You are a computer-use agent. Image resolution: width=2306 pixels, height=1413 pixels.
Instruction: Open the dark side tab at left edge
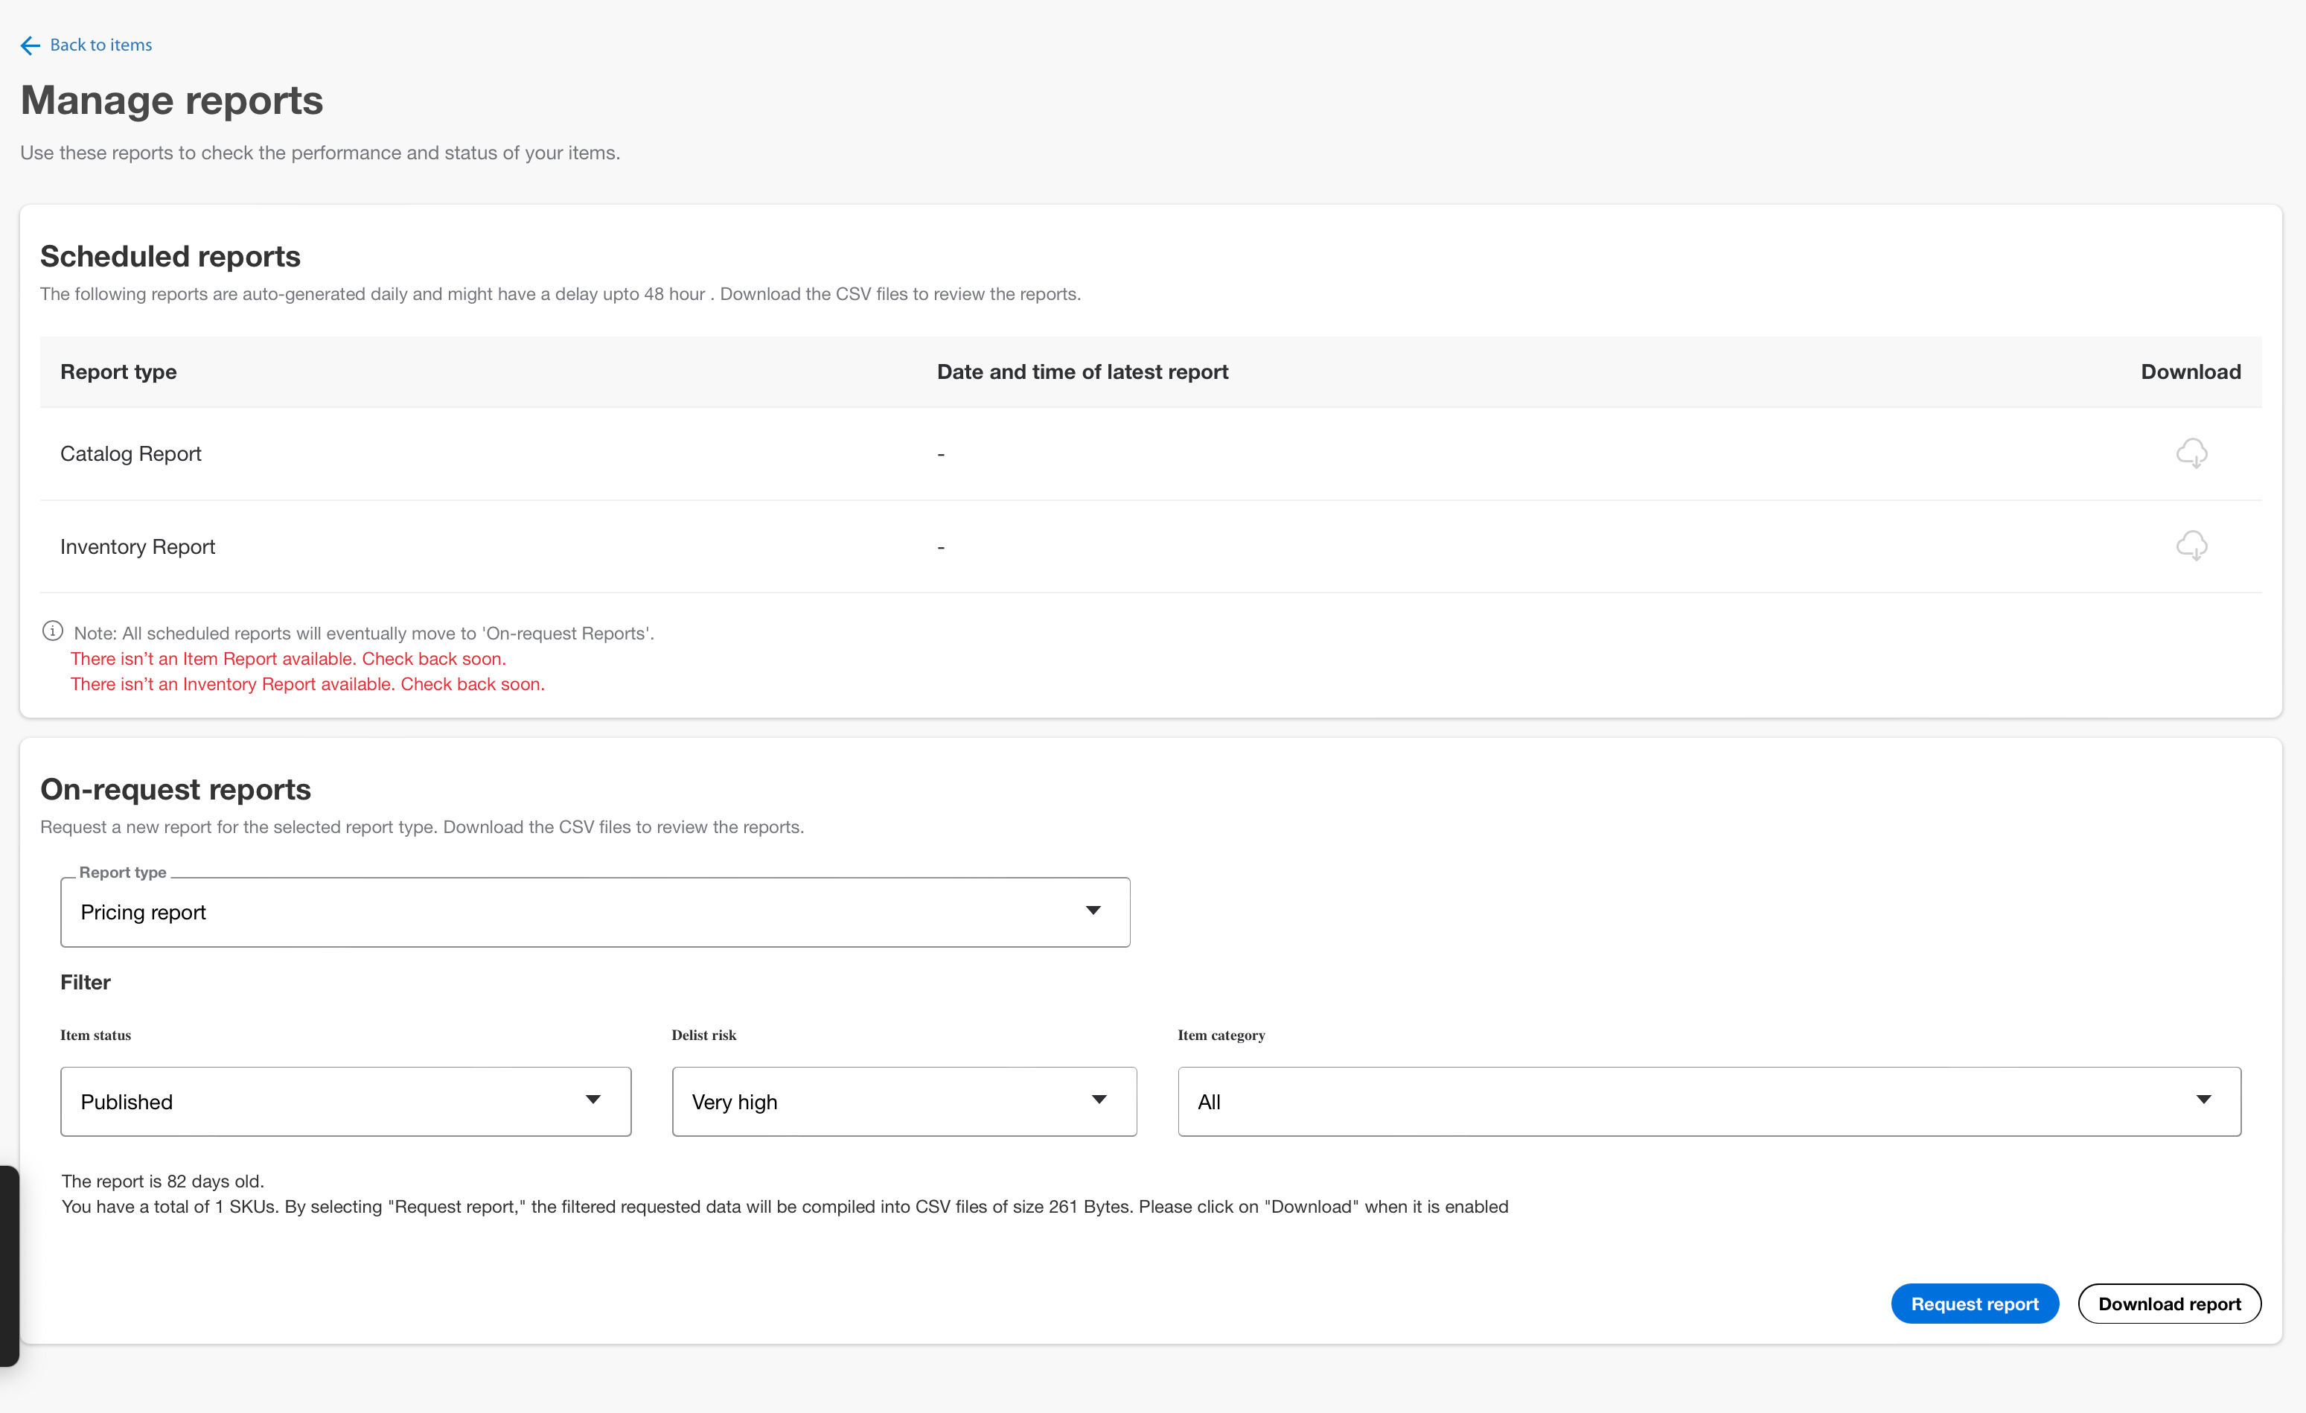point(10,1265)
